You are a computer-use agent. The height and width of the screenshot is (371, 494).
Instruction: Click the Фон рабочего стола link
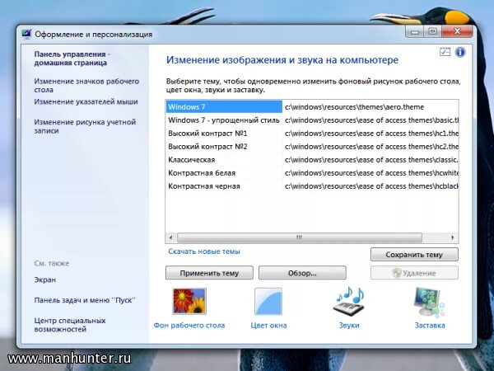coord(189,326)
